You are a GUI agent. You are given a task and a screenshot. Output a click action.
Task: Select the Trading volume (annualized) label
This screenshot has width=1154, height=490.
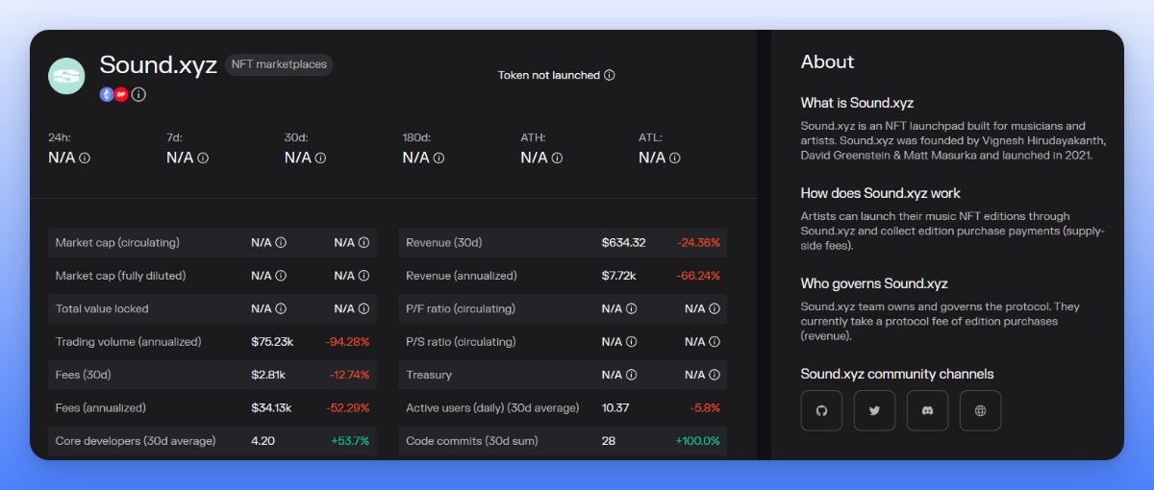coord(128,342)
